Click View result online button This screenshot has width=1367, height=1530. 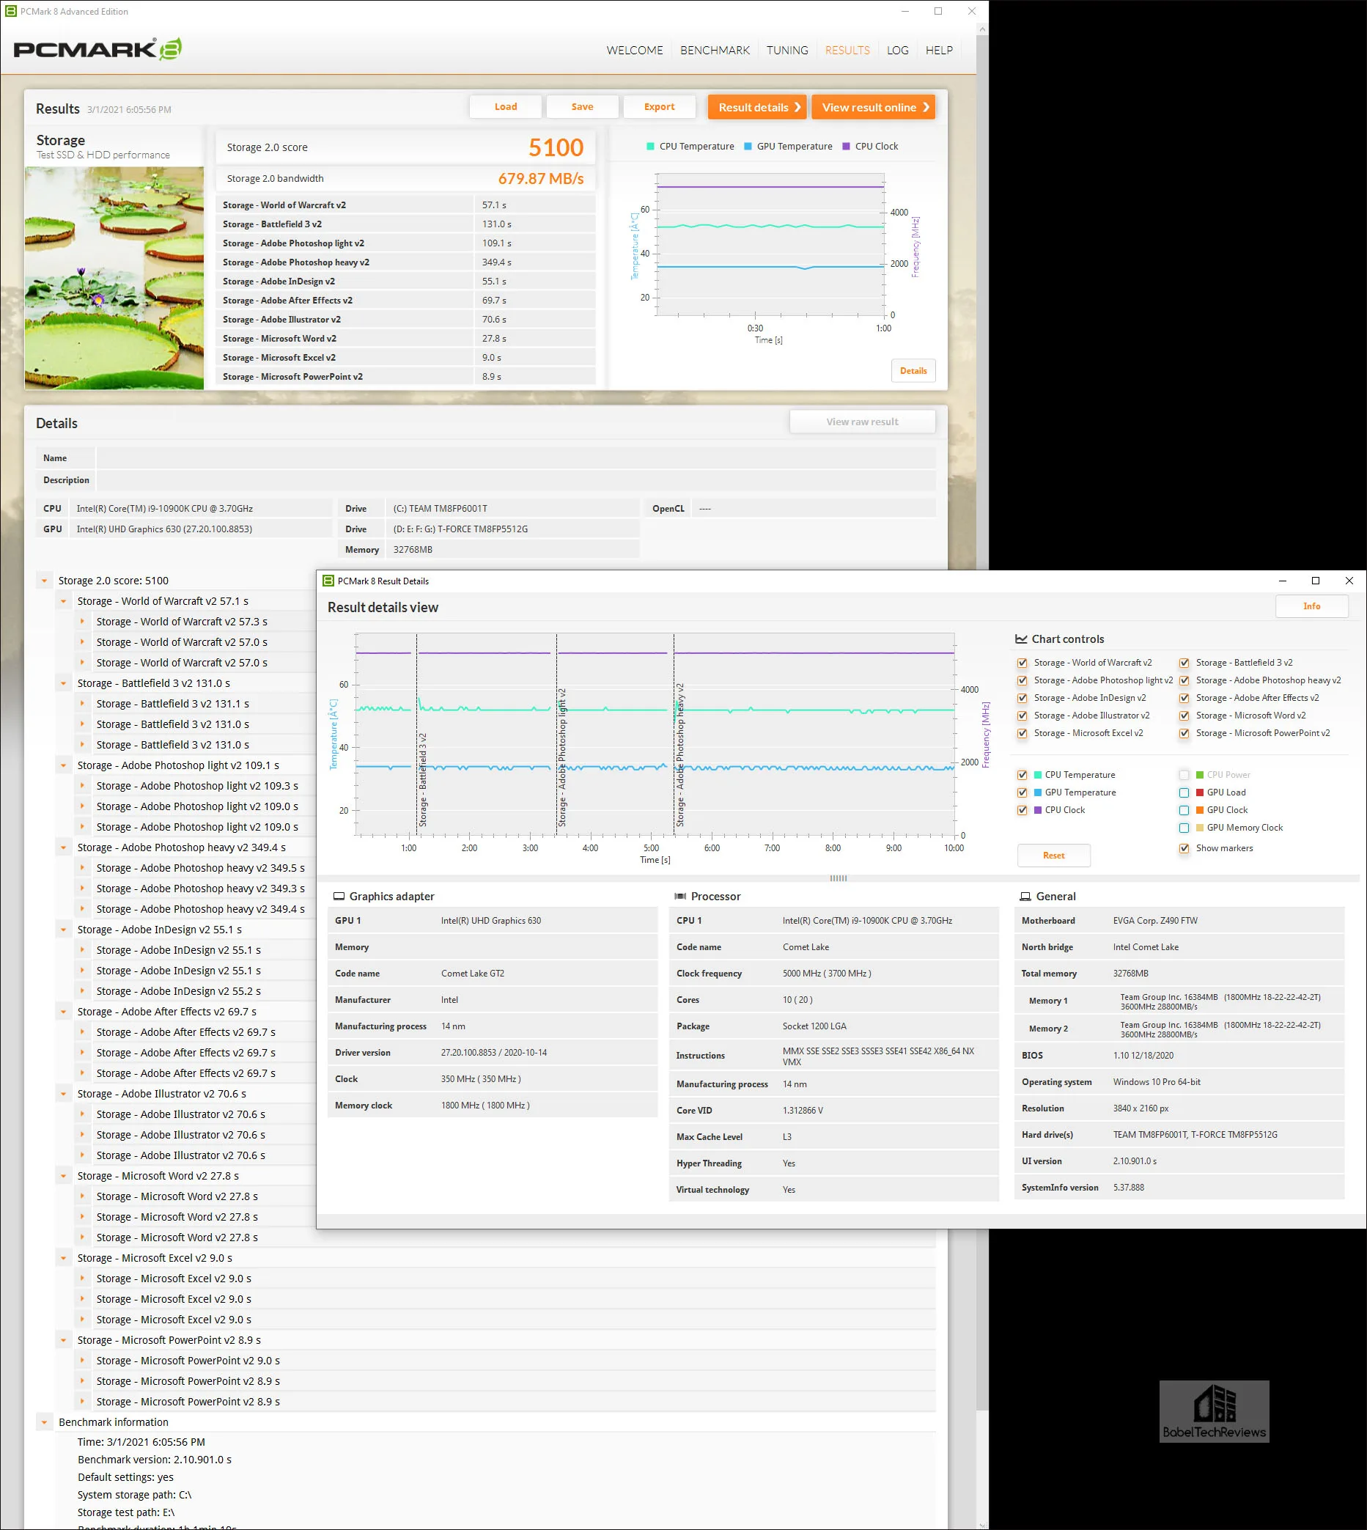click(874, 108)
